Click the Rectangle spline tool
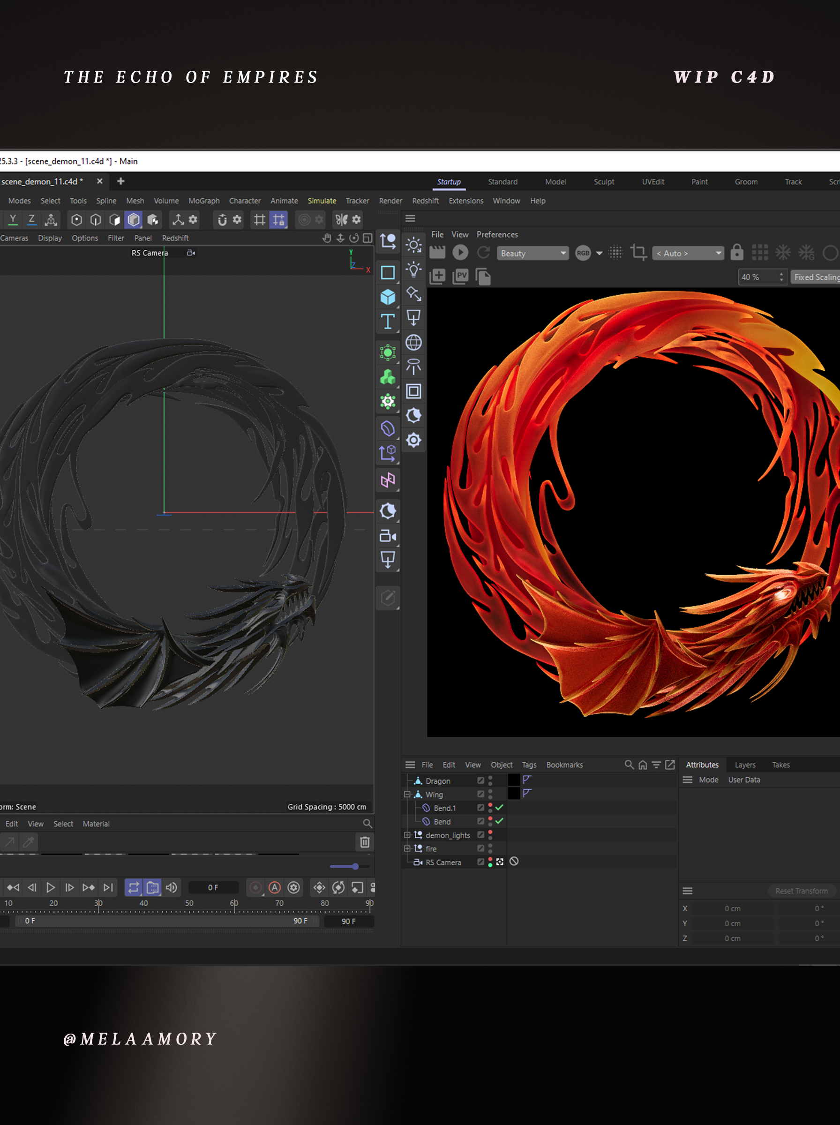The width and height of the screenshot is (840, 1125). click(x=388, y=272)
